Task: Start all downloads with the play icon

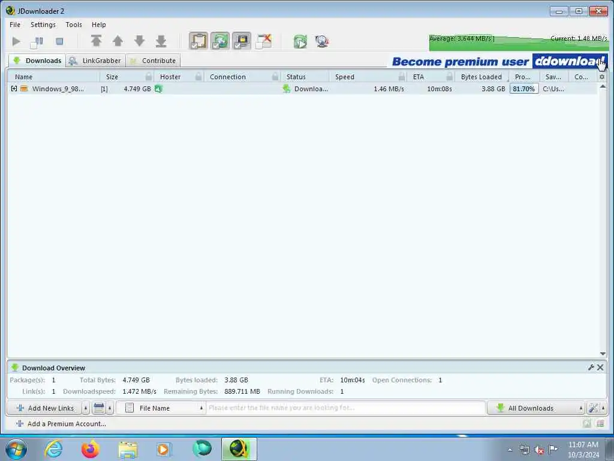Action: (x=16, y=41)
